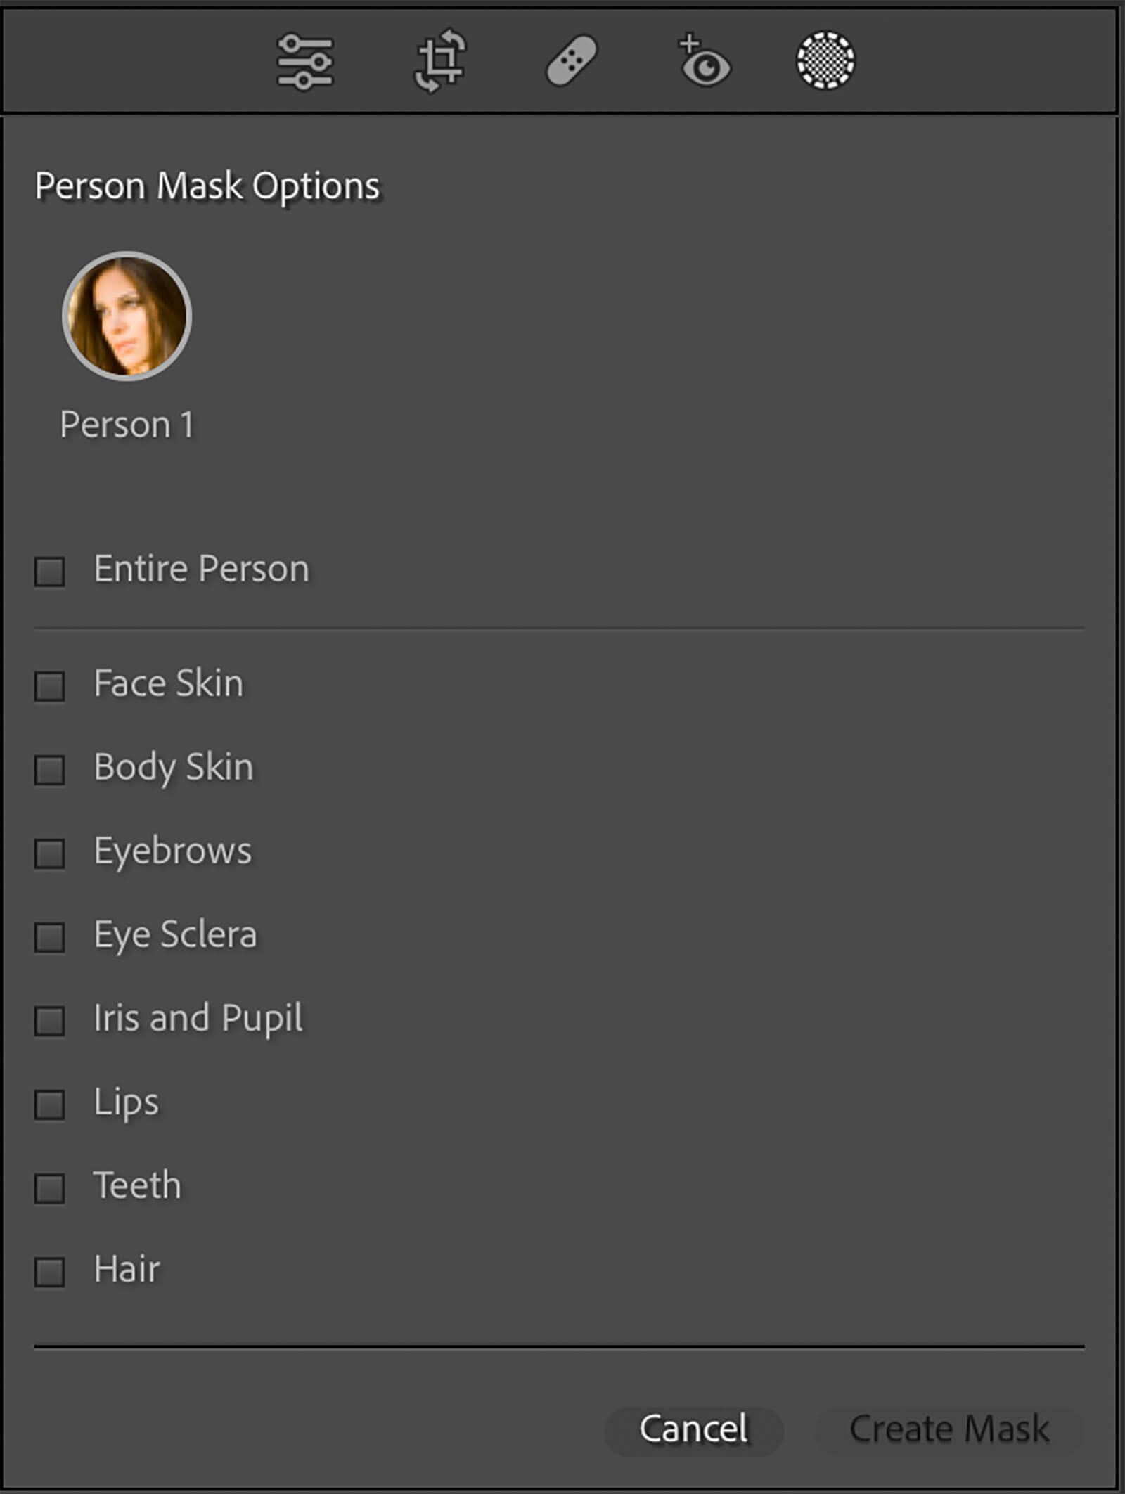Click the 'Iris and Pupil' text label

pos(198,1018)
